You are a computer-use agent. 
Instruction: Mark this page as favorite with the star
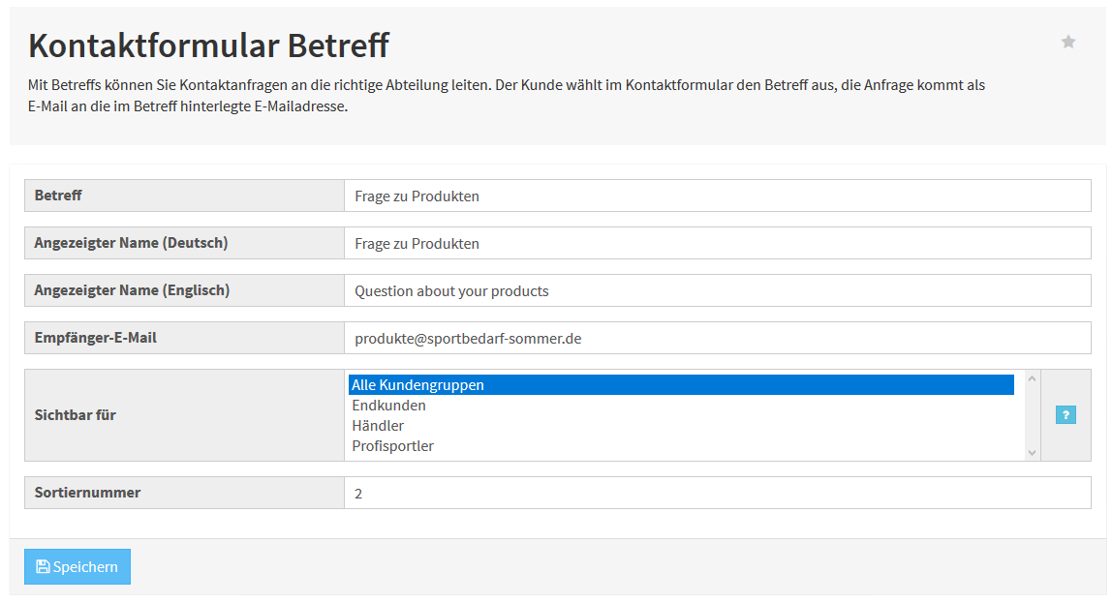[x=1068, y=42]
